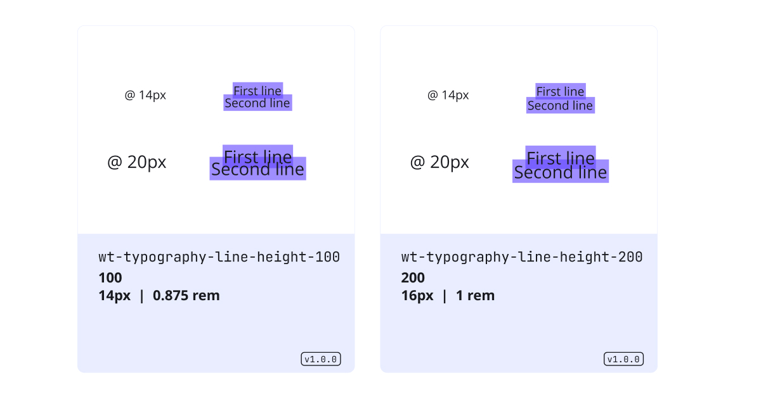Click the v1.0.0 badge on line-height-100 card
Screen dimensions: 761x399
pos(321,359)
